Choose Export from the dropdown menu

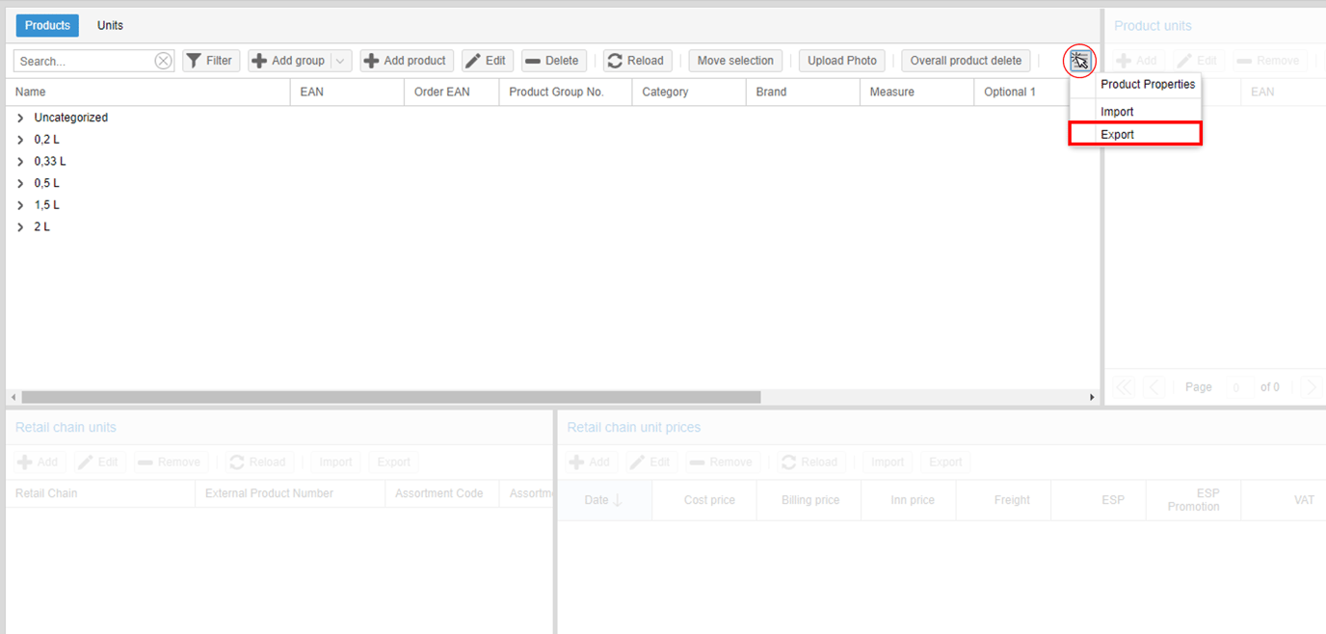(x=1136, y=134)
